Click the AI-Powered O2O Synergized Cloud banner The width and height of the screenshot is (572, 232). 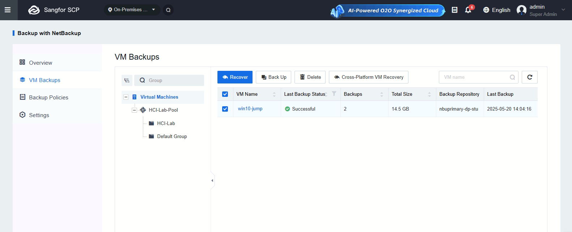pyautogui.click(x=388, y=10)
